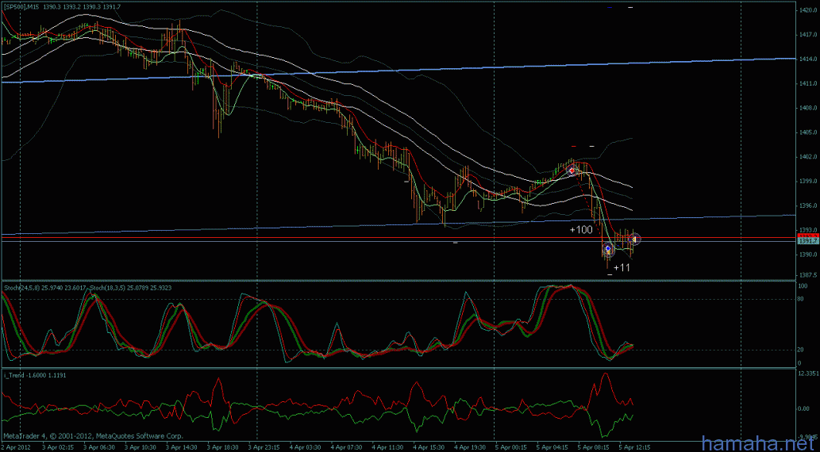
Task: Click the 1417.0 price axis label
Action: (x=807, y=35)
